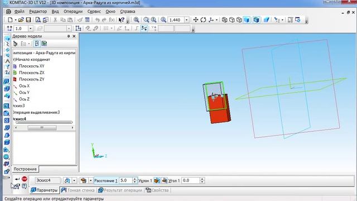
Task: Switch to the Свойства tab
Action: click(157, 190)
